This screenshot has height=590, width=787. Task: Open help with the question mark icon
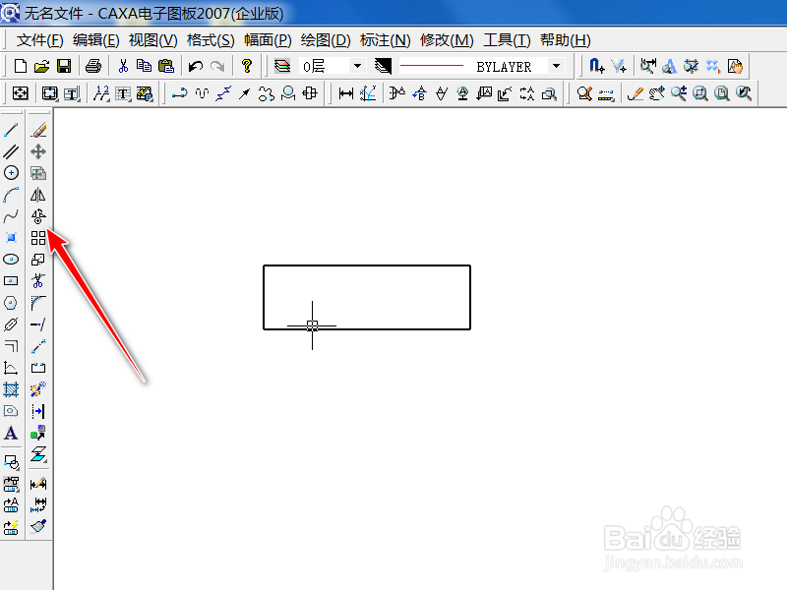click(247, 66)
